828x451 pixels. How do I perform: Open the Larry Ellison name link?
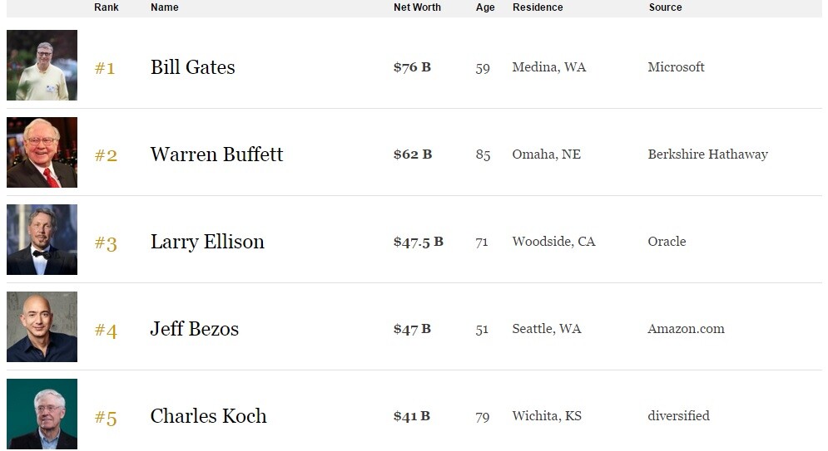(207, 242)
